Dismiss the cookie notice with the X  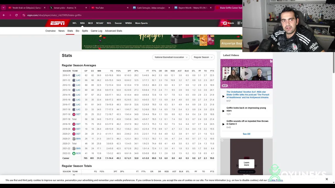pos(327,179)
